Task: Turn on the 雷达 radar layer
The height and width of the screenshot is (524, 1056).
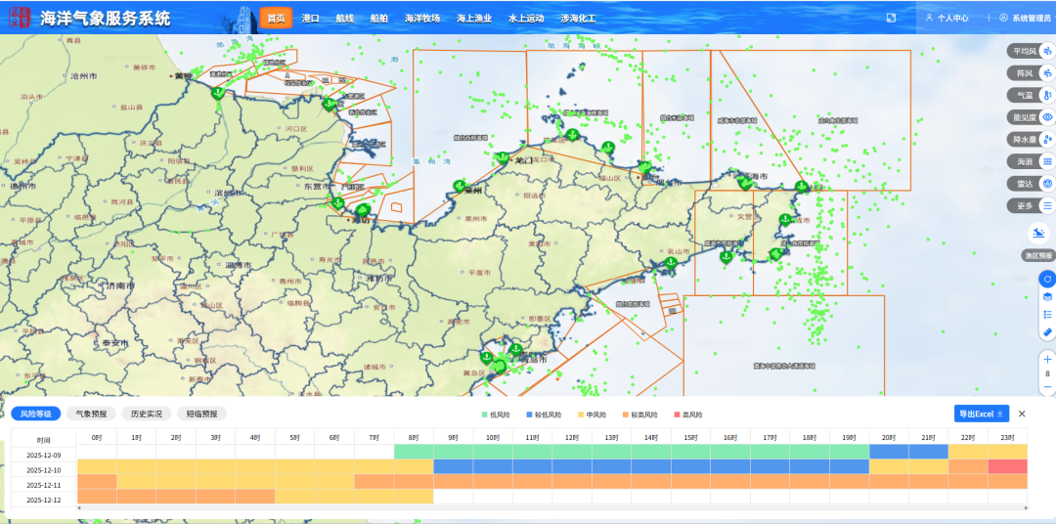Action: click(x=1024, y=183)
